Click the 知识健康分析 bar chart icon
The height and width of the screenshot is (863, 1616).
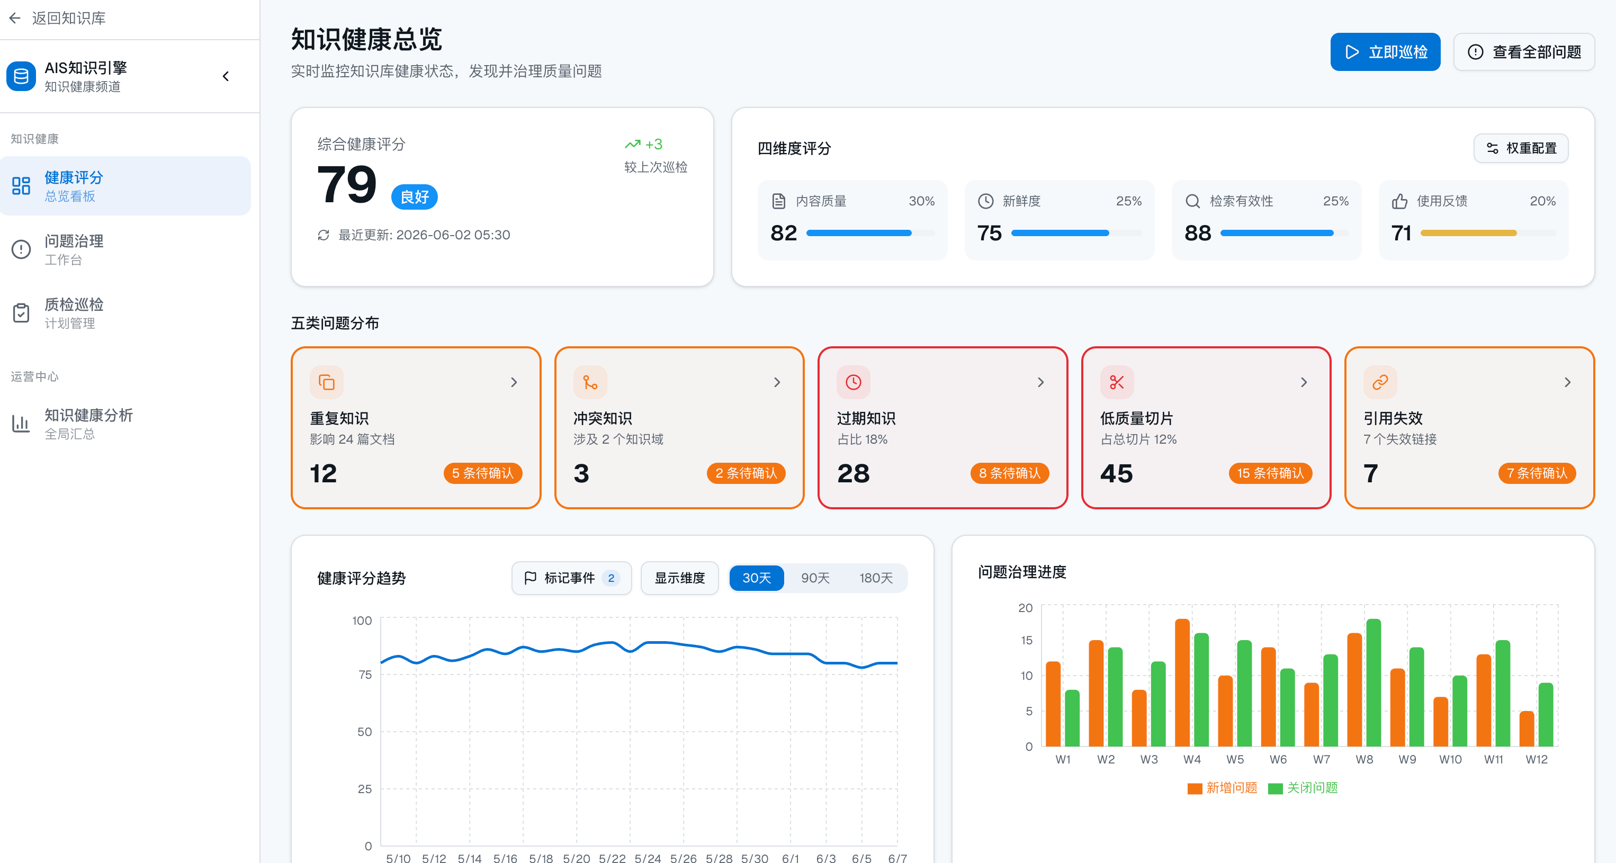point(21,424)
